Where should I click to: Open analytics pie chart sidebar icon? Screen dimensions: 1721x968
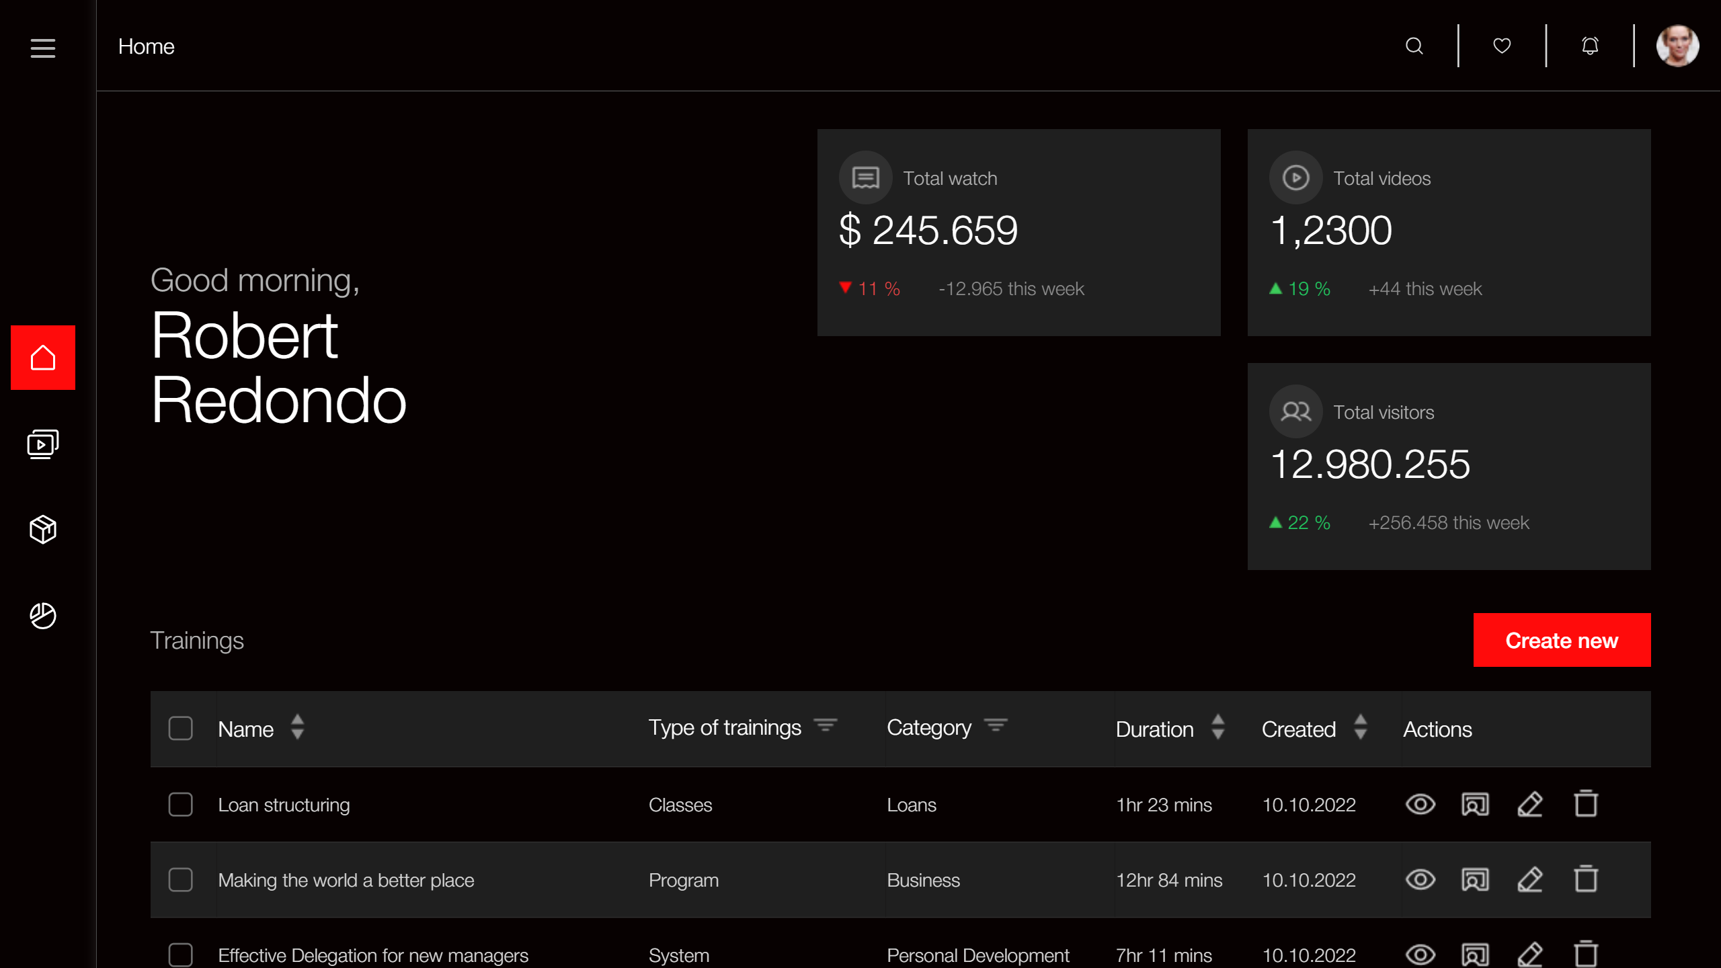pos(42,616)
